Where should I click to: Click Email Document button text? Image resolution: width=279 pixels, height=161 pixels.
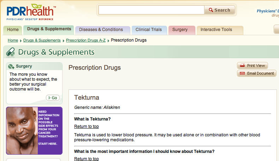[261, 73]
